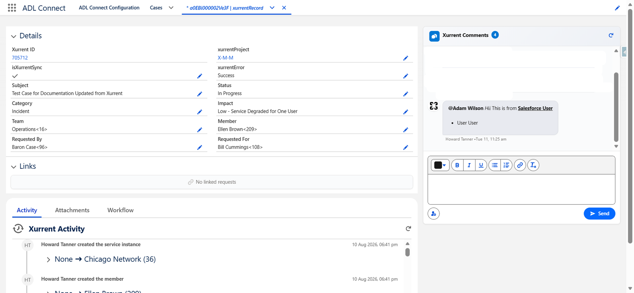The image size is (634, 293).
Task: Click the 'In Progress' status value
Action: tap(229, 93)
